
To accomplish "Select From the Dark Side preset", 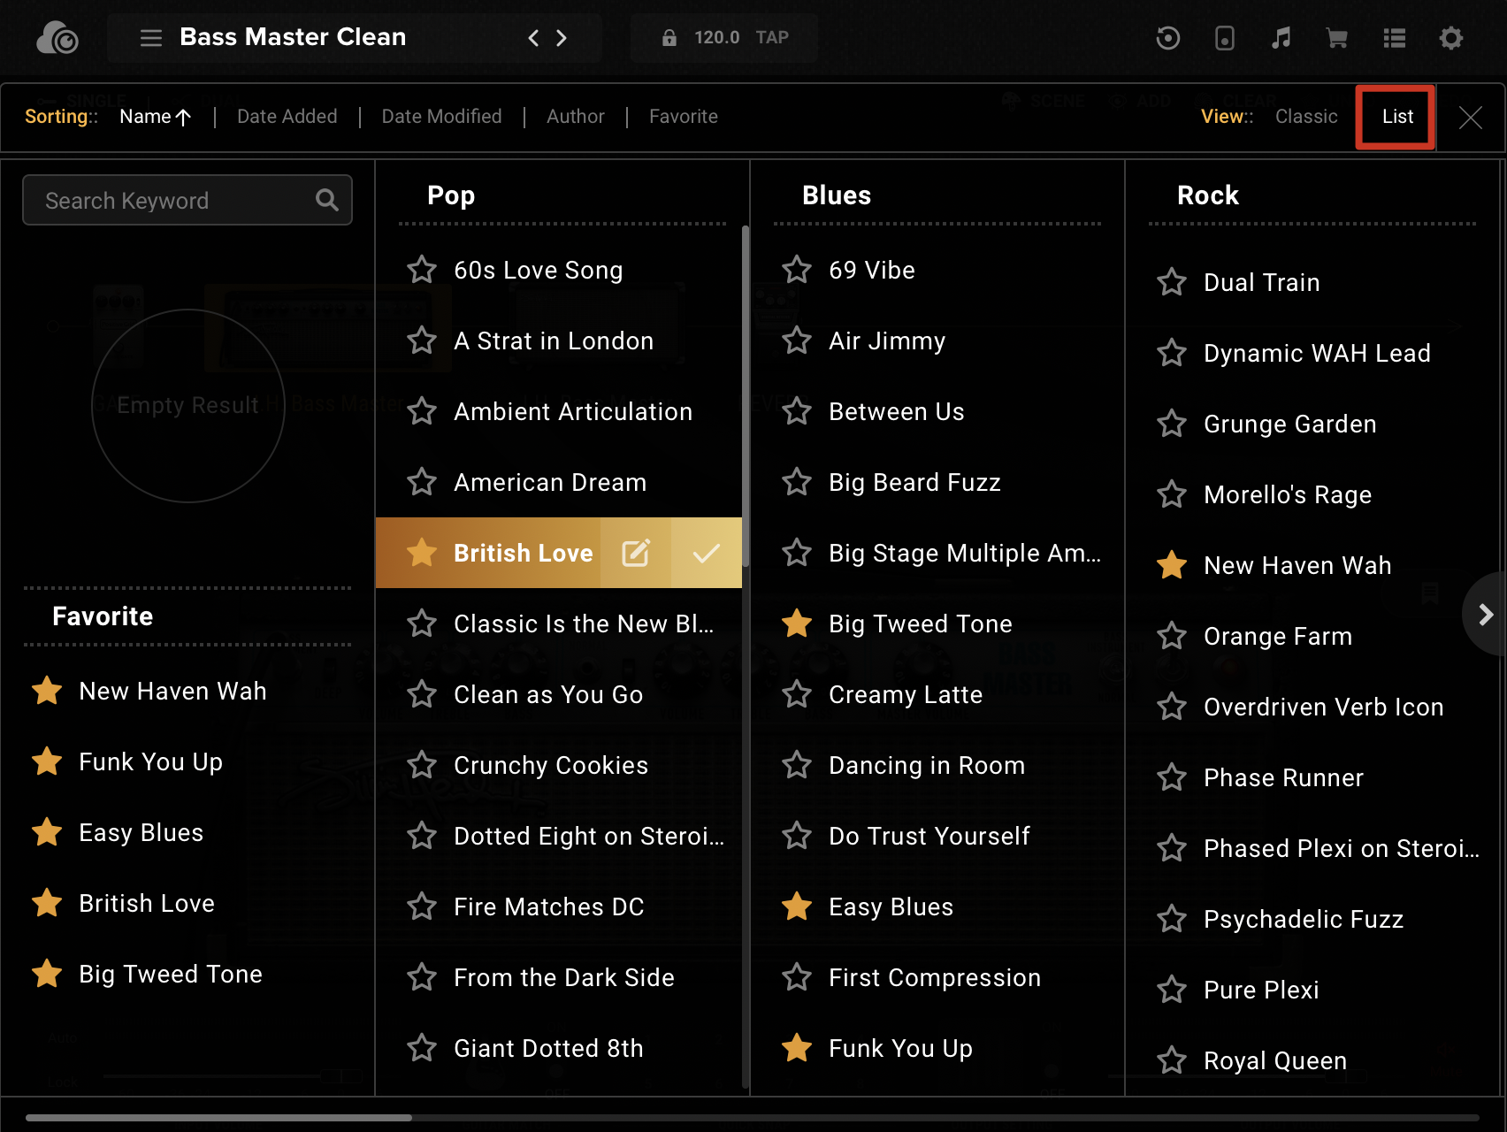I will (564, 977).
